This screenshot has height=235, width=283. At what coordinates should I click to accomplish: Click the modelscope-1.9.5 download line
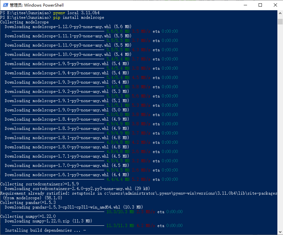point(67,64)
